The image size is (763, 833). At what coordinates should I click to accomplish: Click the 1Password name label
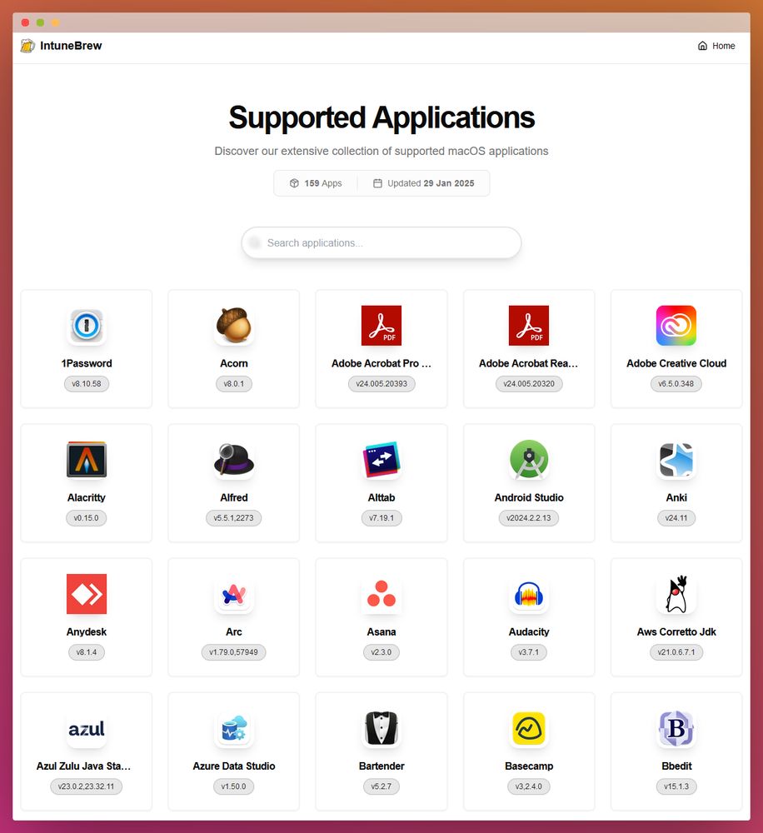coord(87,363)
